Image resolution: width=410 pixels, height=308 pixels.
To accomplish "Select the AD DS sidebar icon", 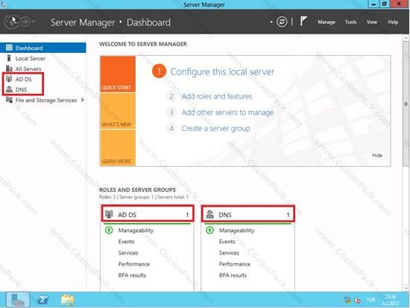I will (9, 79).
